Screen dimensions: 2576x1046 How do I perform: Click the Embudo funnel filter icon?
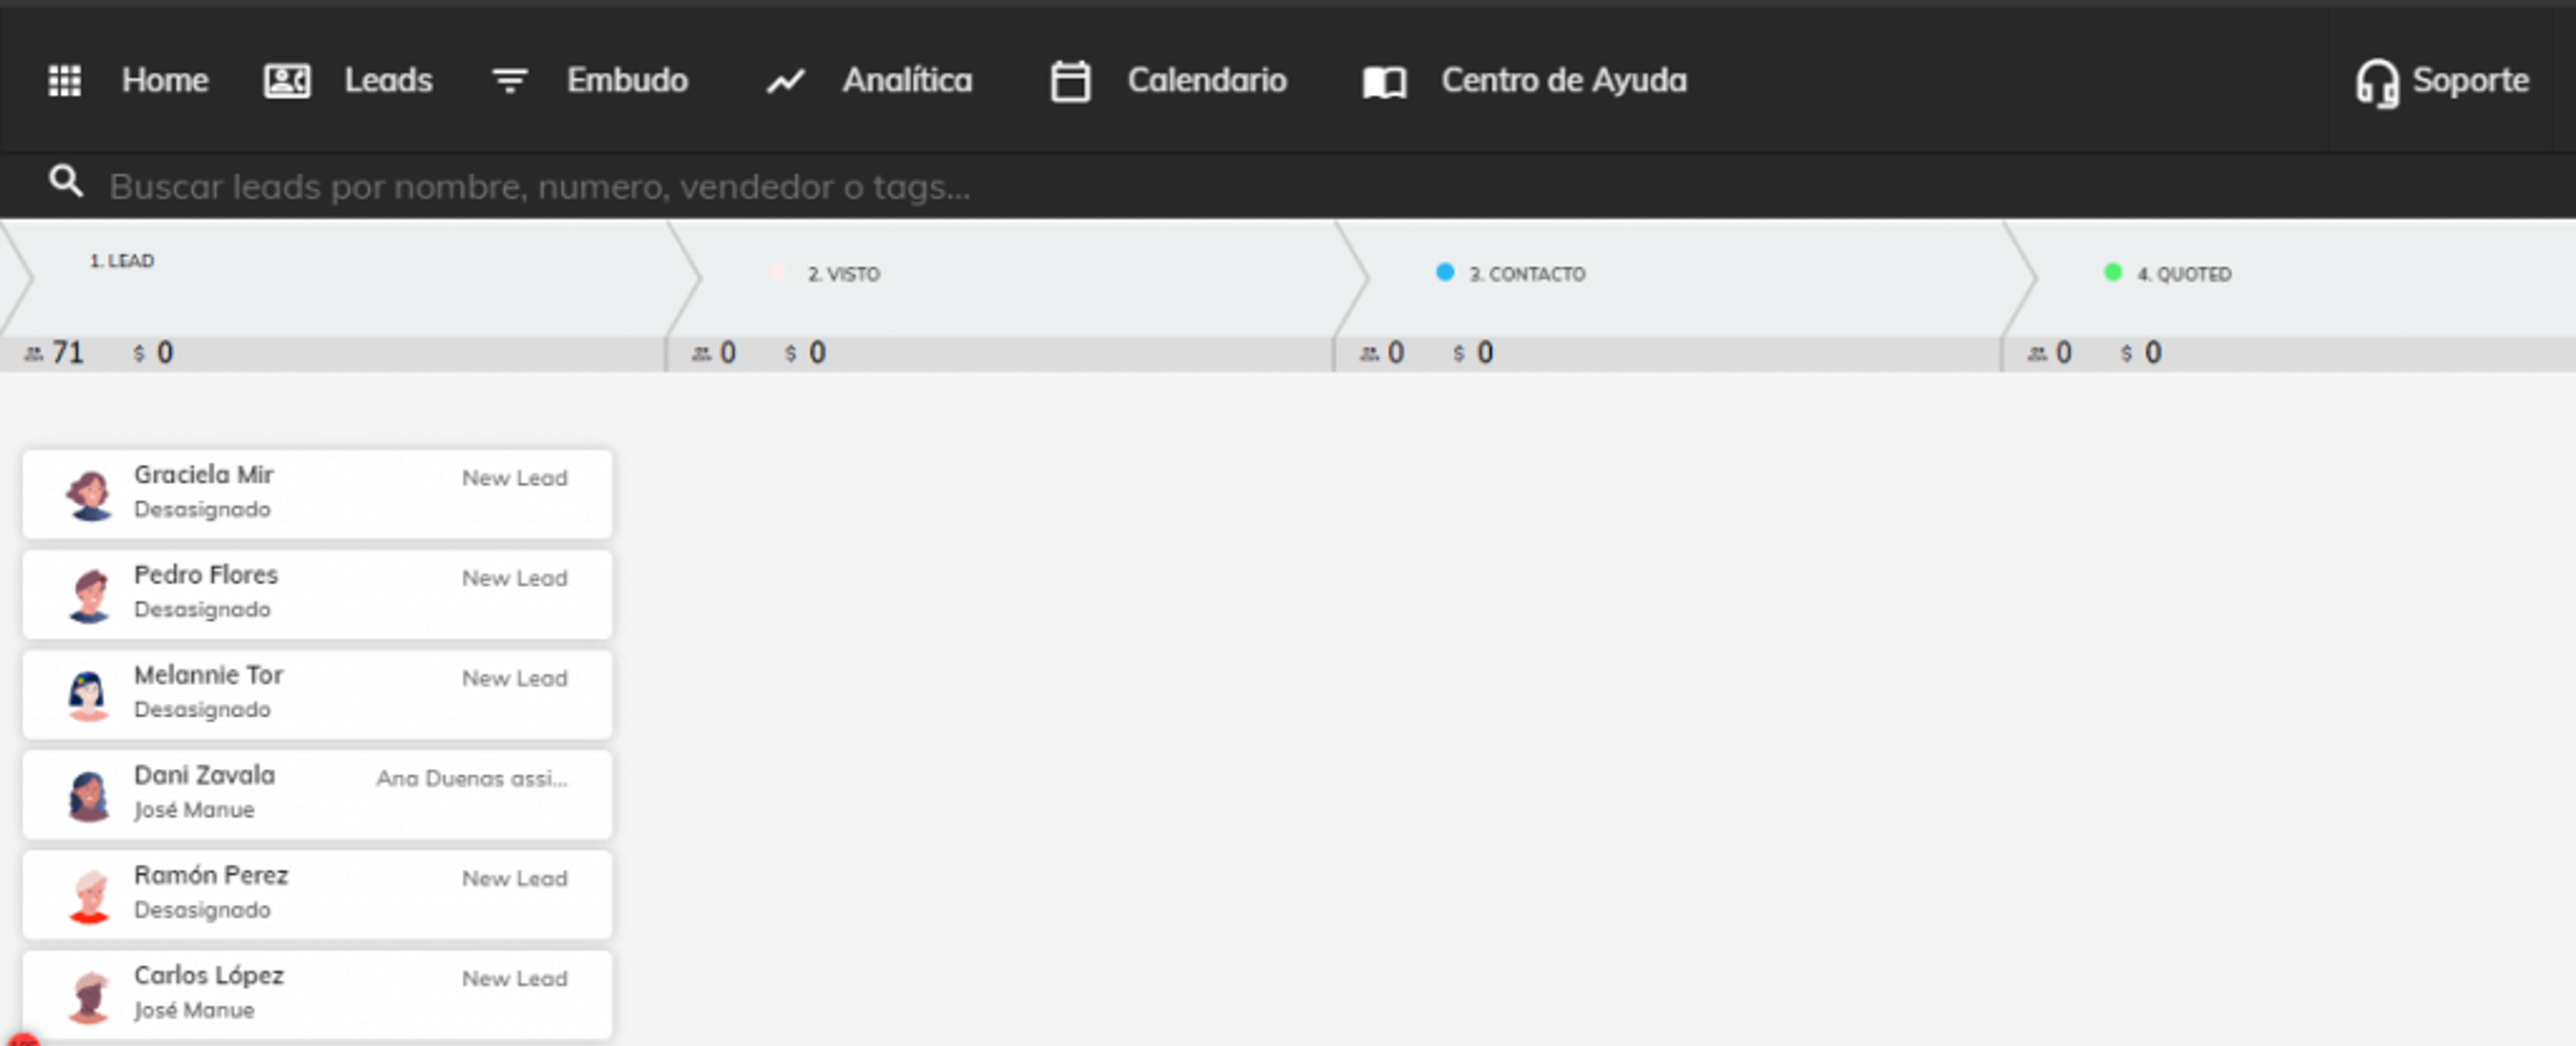pos(510,81)
